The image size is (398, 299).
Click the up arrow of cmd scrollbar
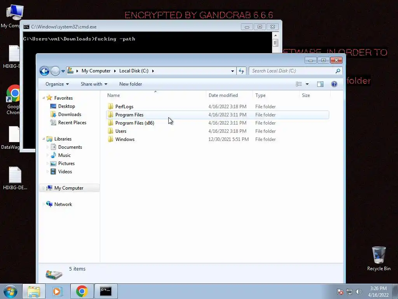pyautogui.click(x=276, y=35)
